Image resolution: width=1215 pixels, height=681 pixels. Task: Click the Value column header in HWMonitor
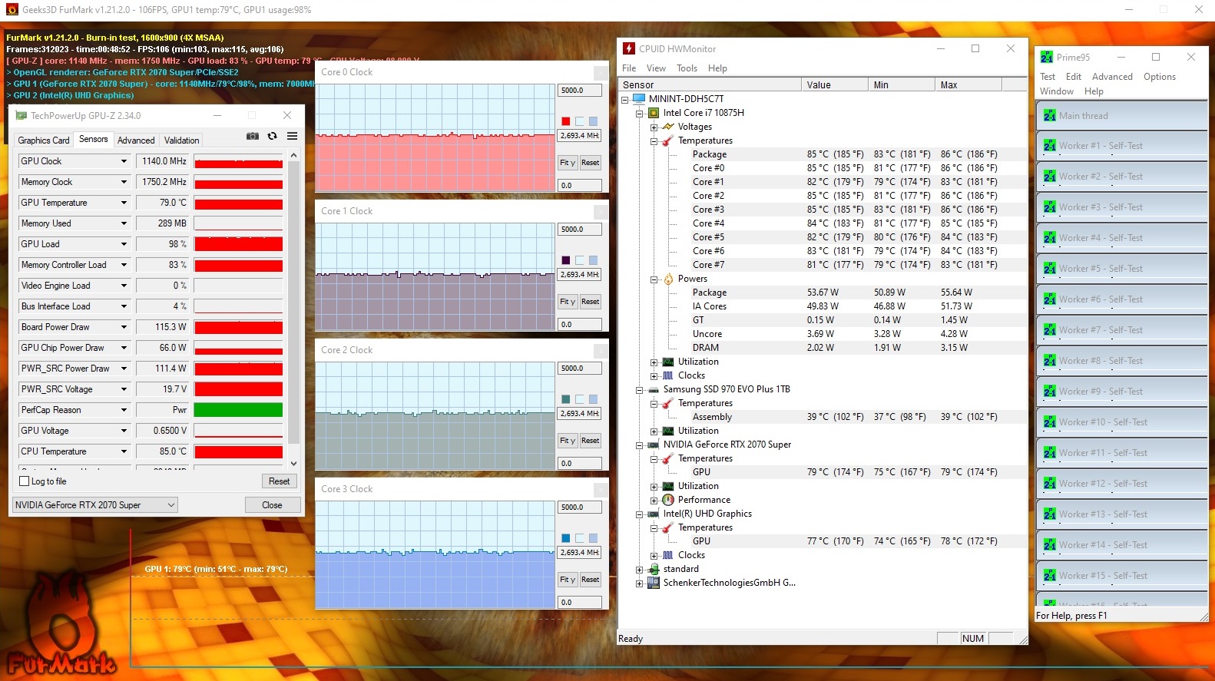pos(835,85)
